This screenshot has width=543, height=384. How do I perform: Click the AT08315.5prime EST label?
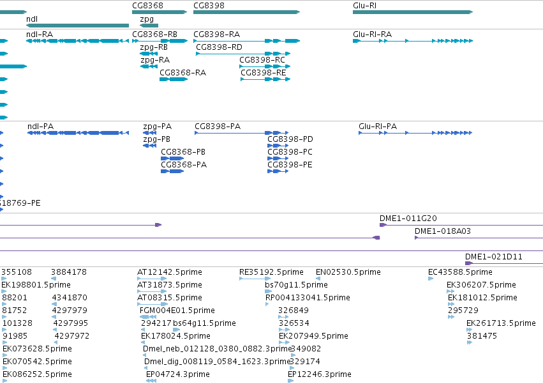click(x=170, y=298)
